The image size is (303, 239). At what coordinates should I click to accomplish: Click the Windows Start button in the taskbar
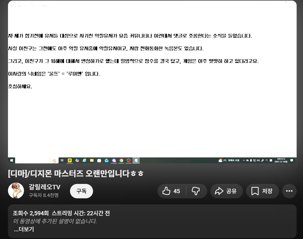point(12,161)
